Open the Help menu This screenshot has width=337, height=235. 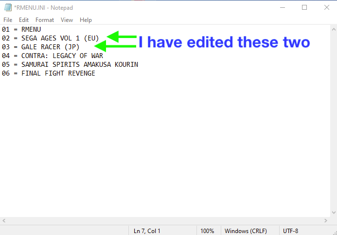pyautogui.click(x=86, y=20)
